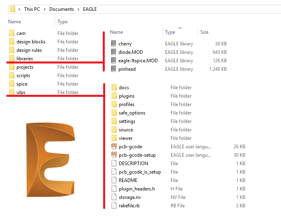Select the plugin_headers.h file name
This screenshot has height=221, width=281.
[137, 189]
